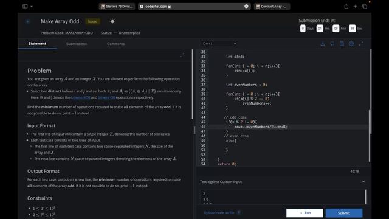Switch to the Starters 76 Division browser tab

[117, 7]
